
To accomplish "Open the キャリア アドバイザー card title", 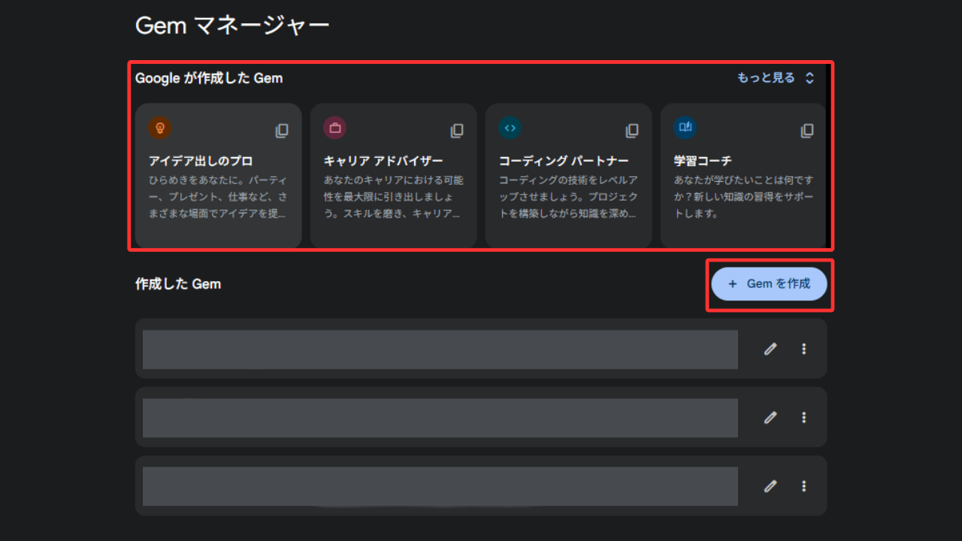I will point(383,161).
